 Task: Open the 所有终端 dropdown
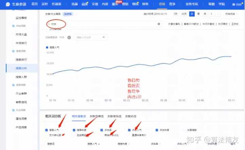point(231,14)
